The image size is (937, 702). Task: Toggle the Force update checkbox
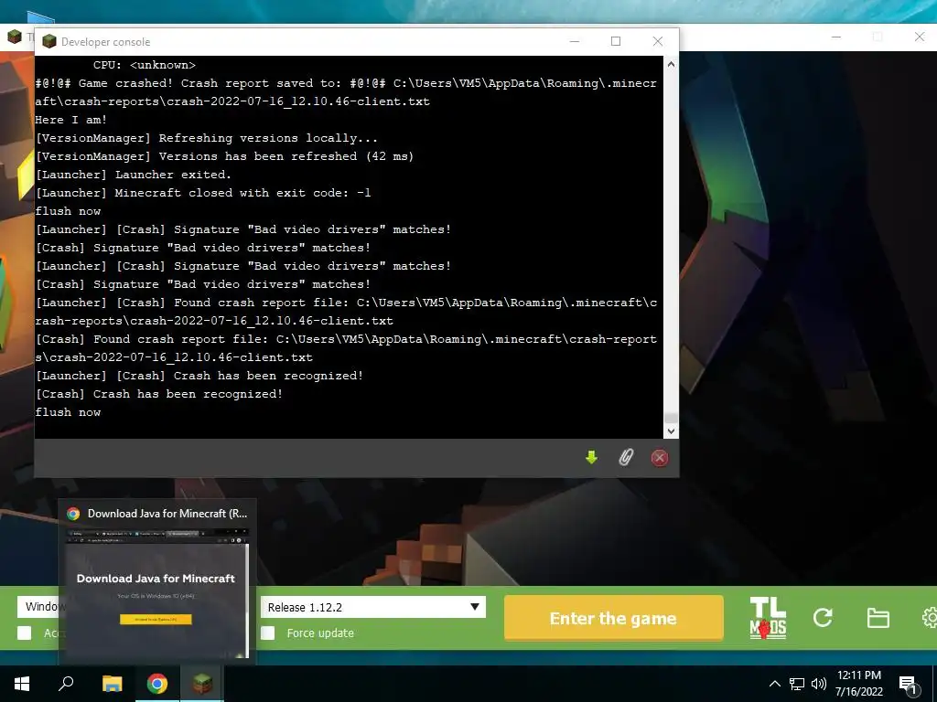click(x=268, y=633)
